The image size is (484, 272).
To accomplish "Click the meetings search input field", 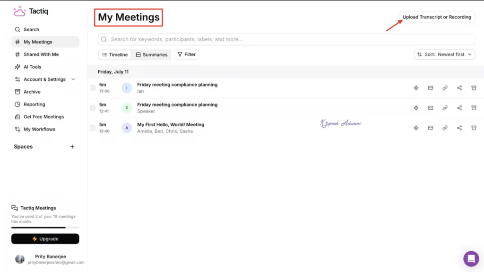I will click(x=286, y=39).
